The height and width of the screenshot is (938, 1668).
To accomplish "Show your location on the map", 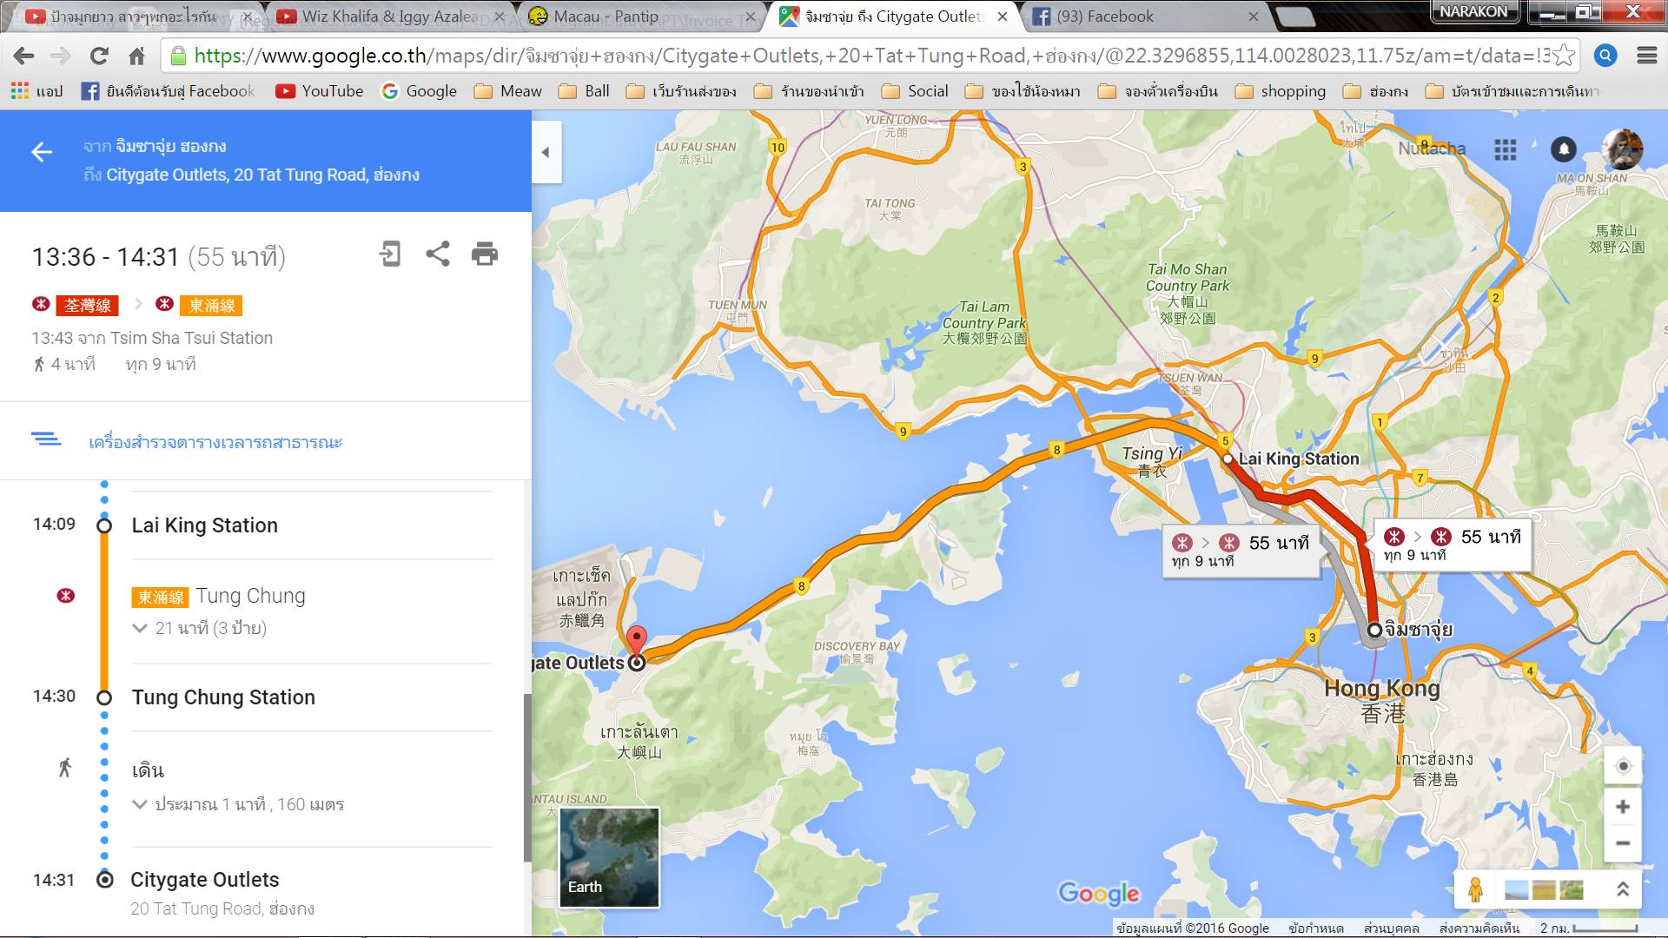I will tap(1623, 766).
